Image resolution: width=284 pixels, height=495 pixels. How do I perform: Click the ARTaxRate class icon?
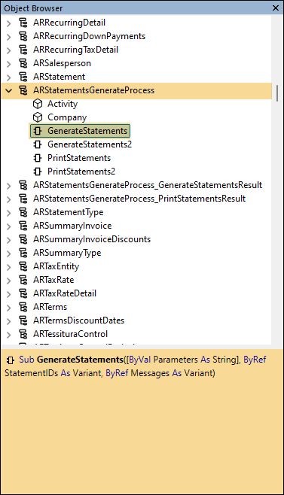click(23, 280)
